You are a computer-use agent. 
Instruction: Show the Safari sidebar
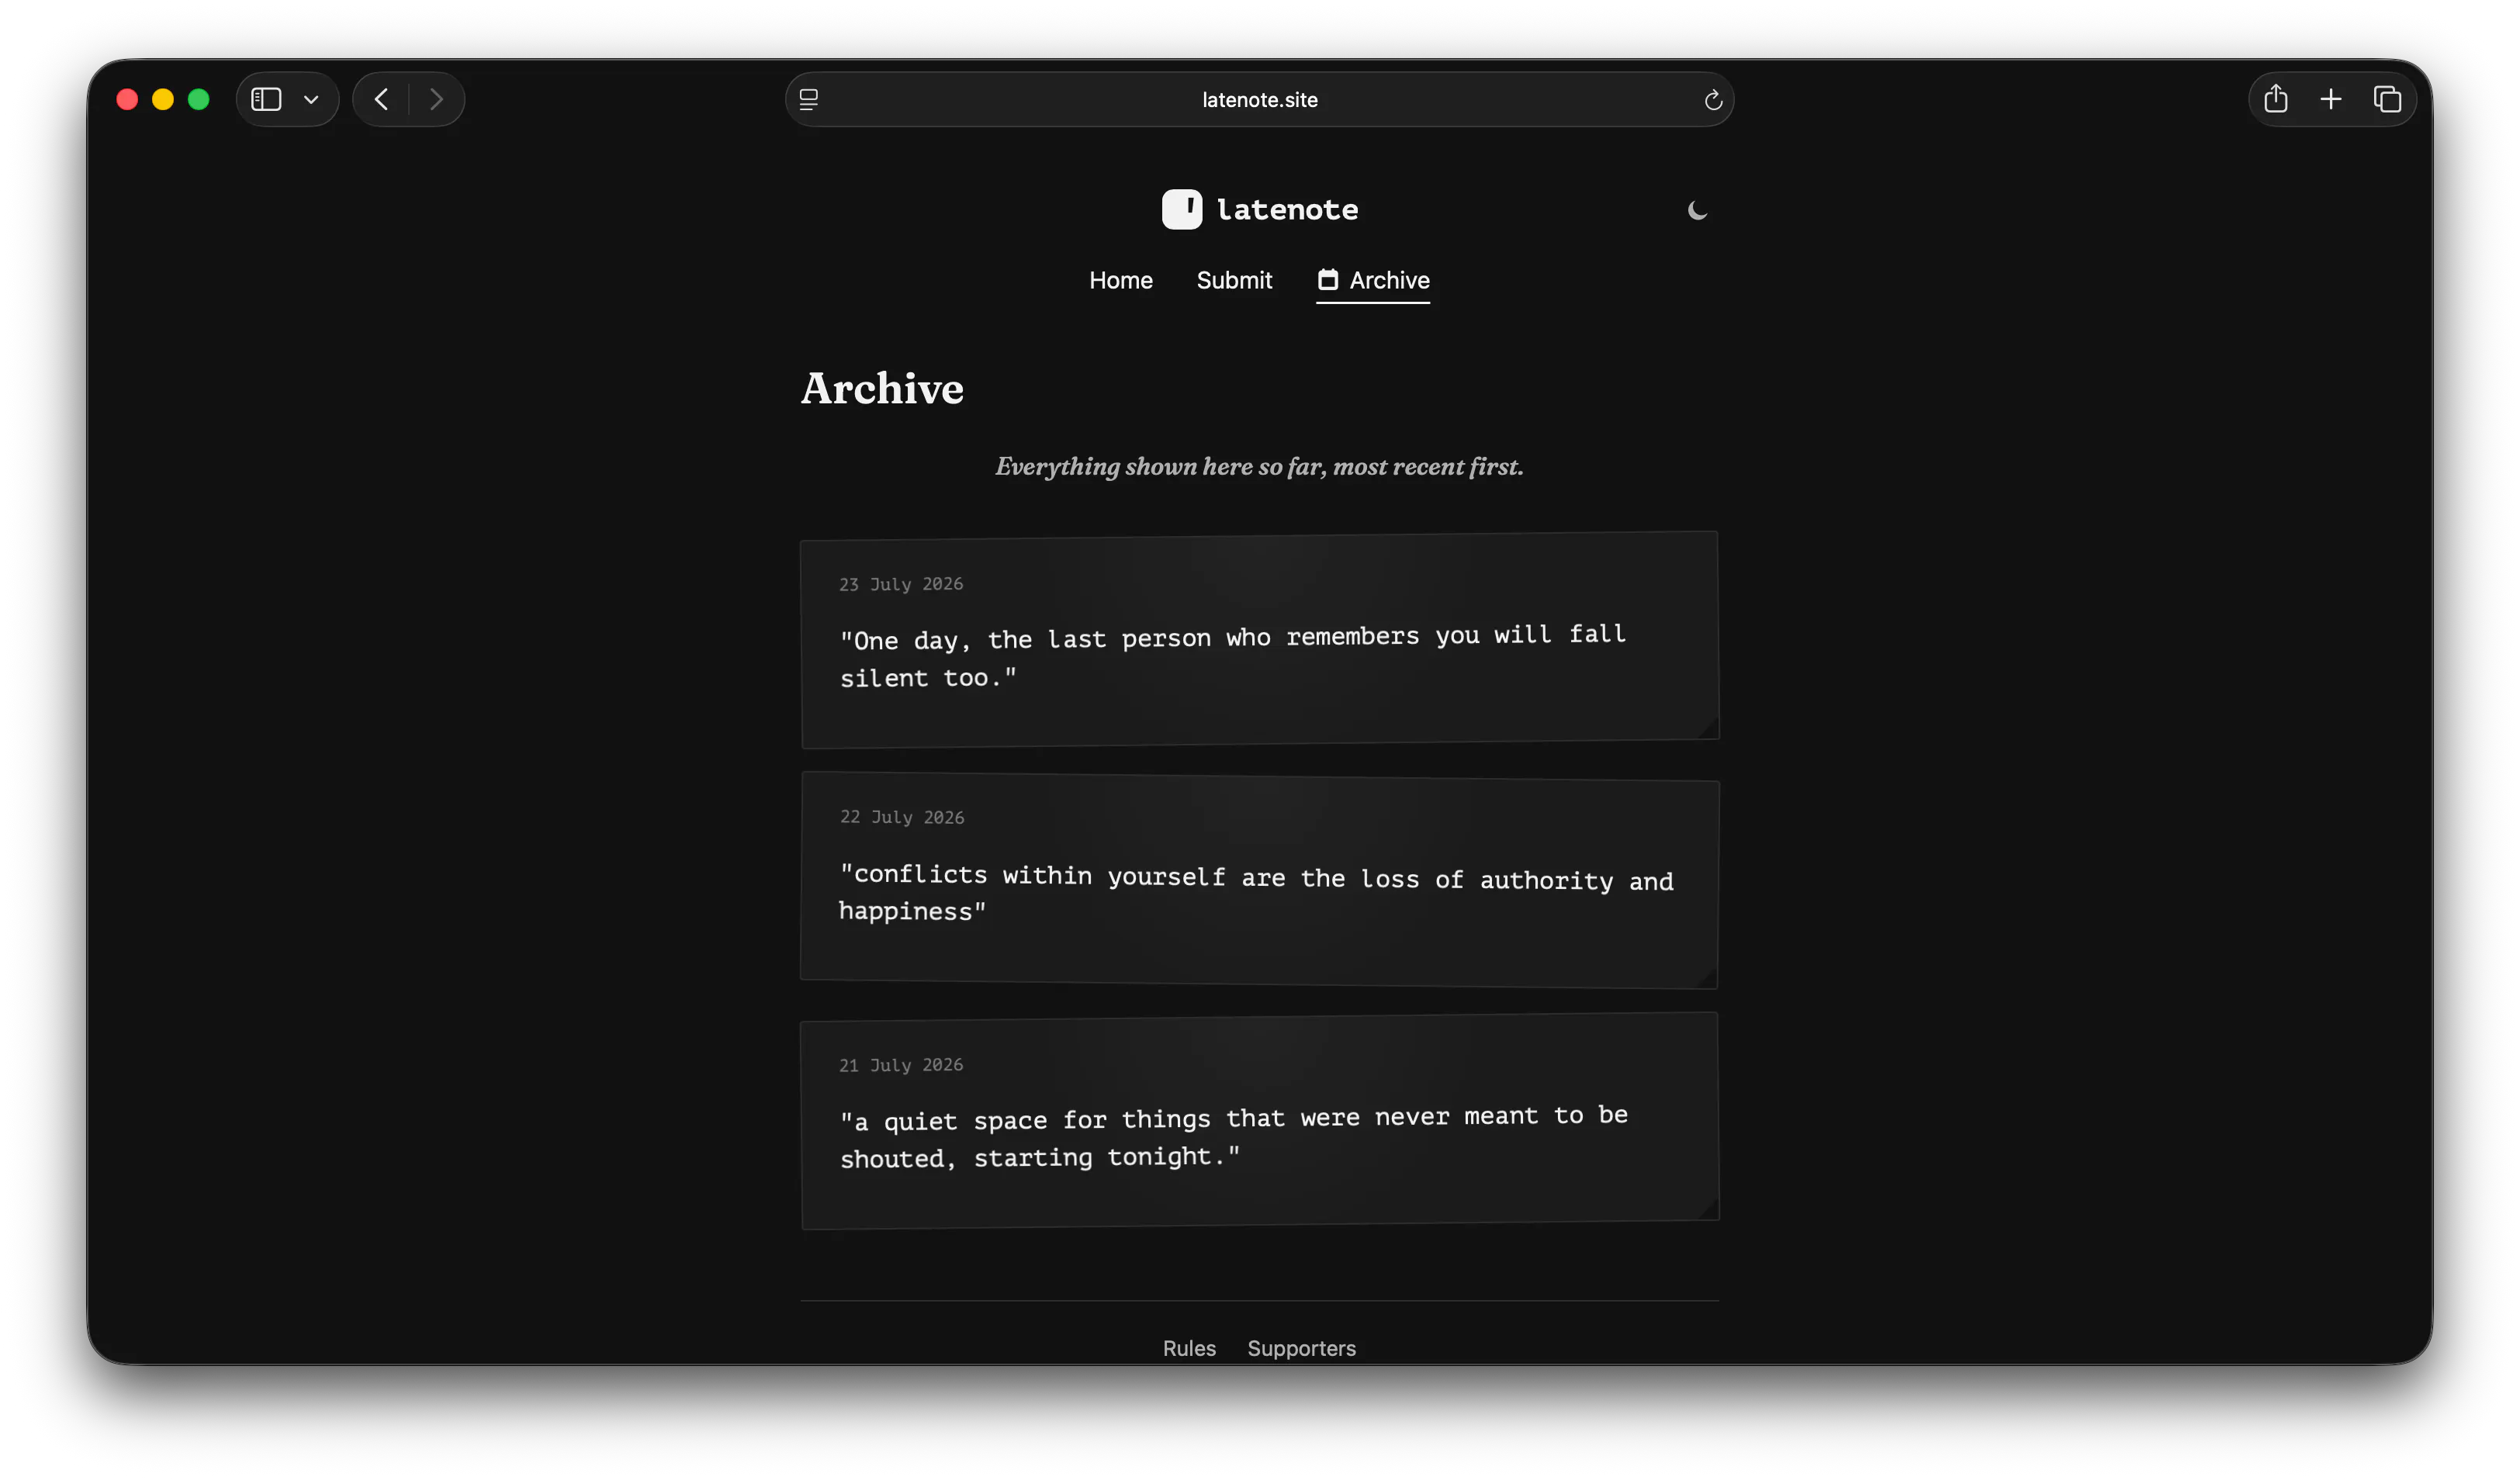point(266,99)
